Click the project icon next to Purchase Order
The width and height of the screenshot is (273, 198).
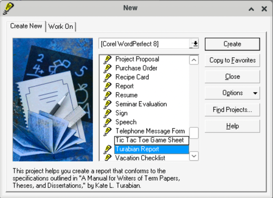[107, 68]
